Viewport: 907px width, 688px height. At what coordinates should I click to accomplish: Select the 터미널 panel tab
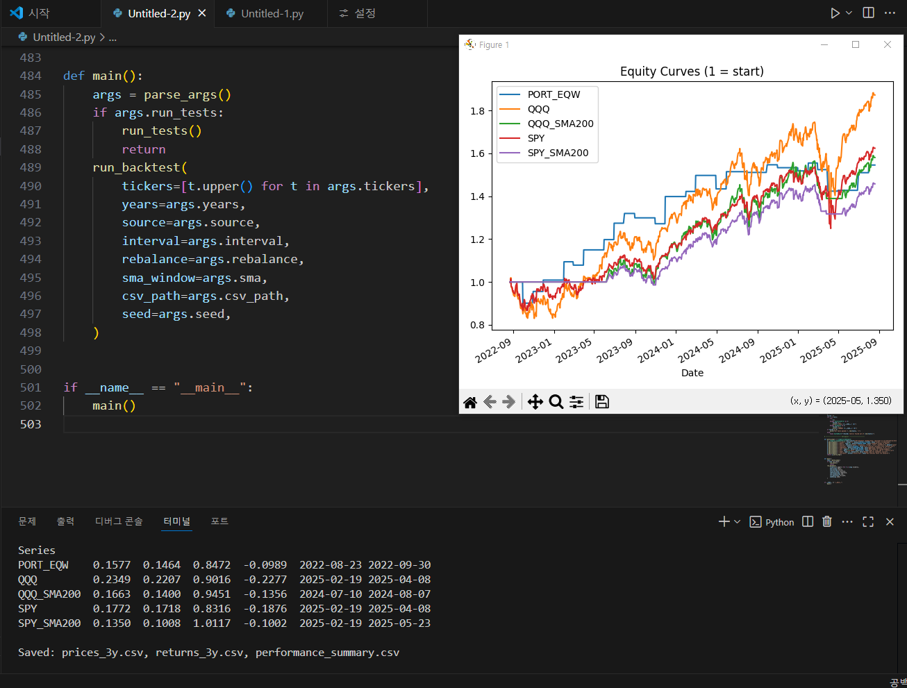176,521
